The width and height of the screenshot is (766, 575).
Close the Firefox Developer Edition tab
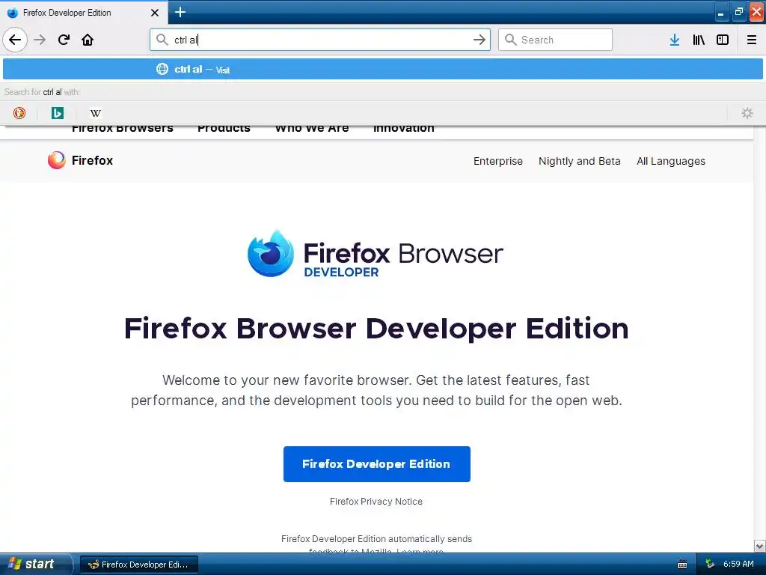coord(154,13)
